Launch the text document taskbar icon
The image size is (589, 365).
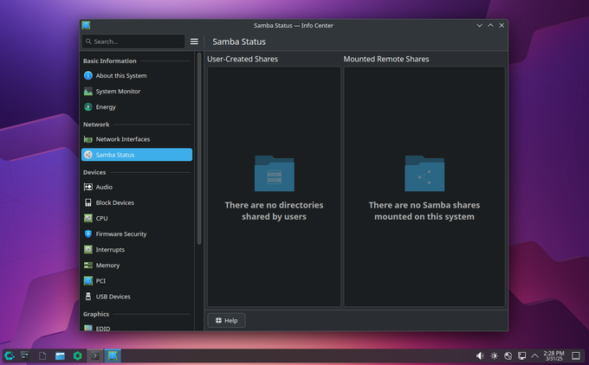[42, 355]
